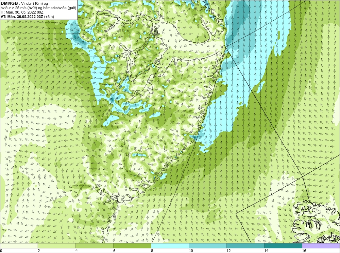Click legend scale label '8'
Screen dimensions: 340x253
(152, 251)
